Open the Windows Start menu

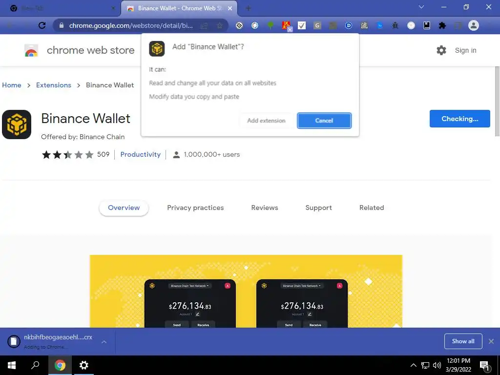(12, 365)
